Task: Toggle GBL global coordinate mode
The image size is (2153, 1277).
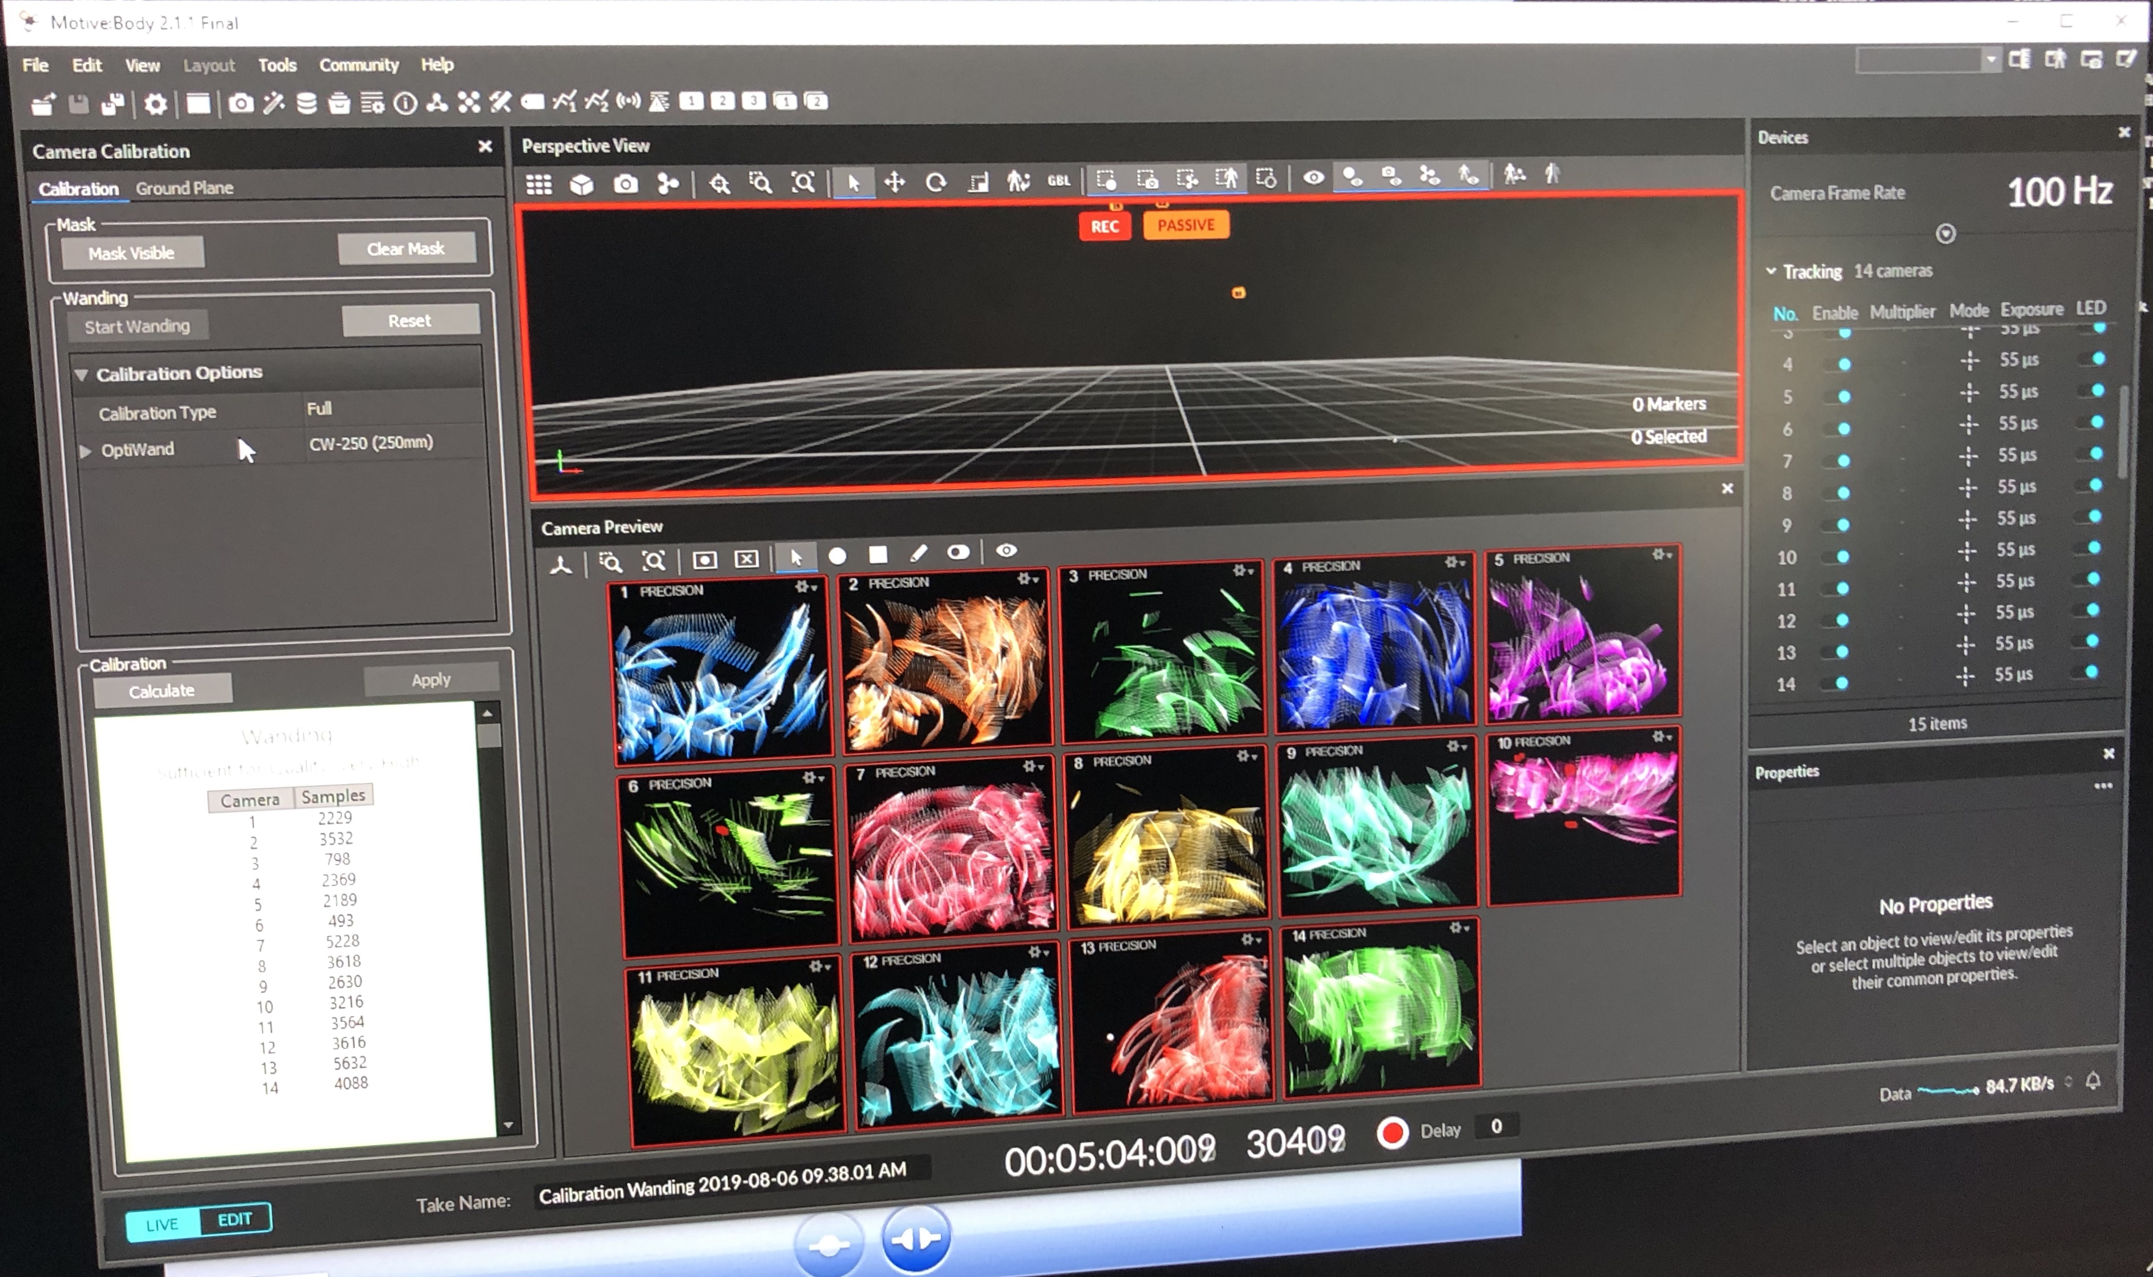Action: [1059, 181]
